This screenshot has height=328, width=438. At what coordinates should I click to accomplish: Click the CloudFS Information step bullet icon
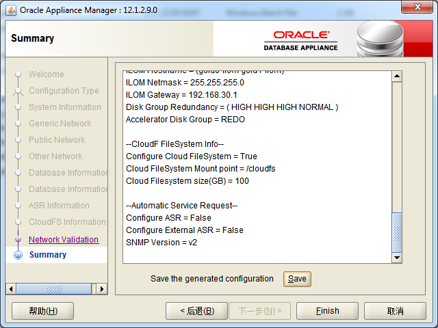pos(18,222)
